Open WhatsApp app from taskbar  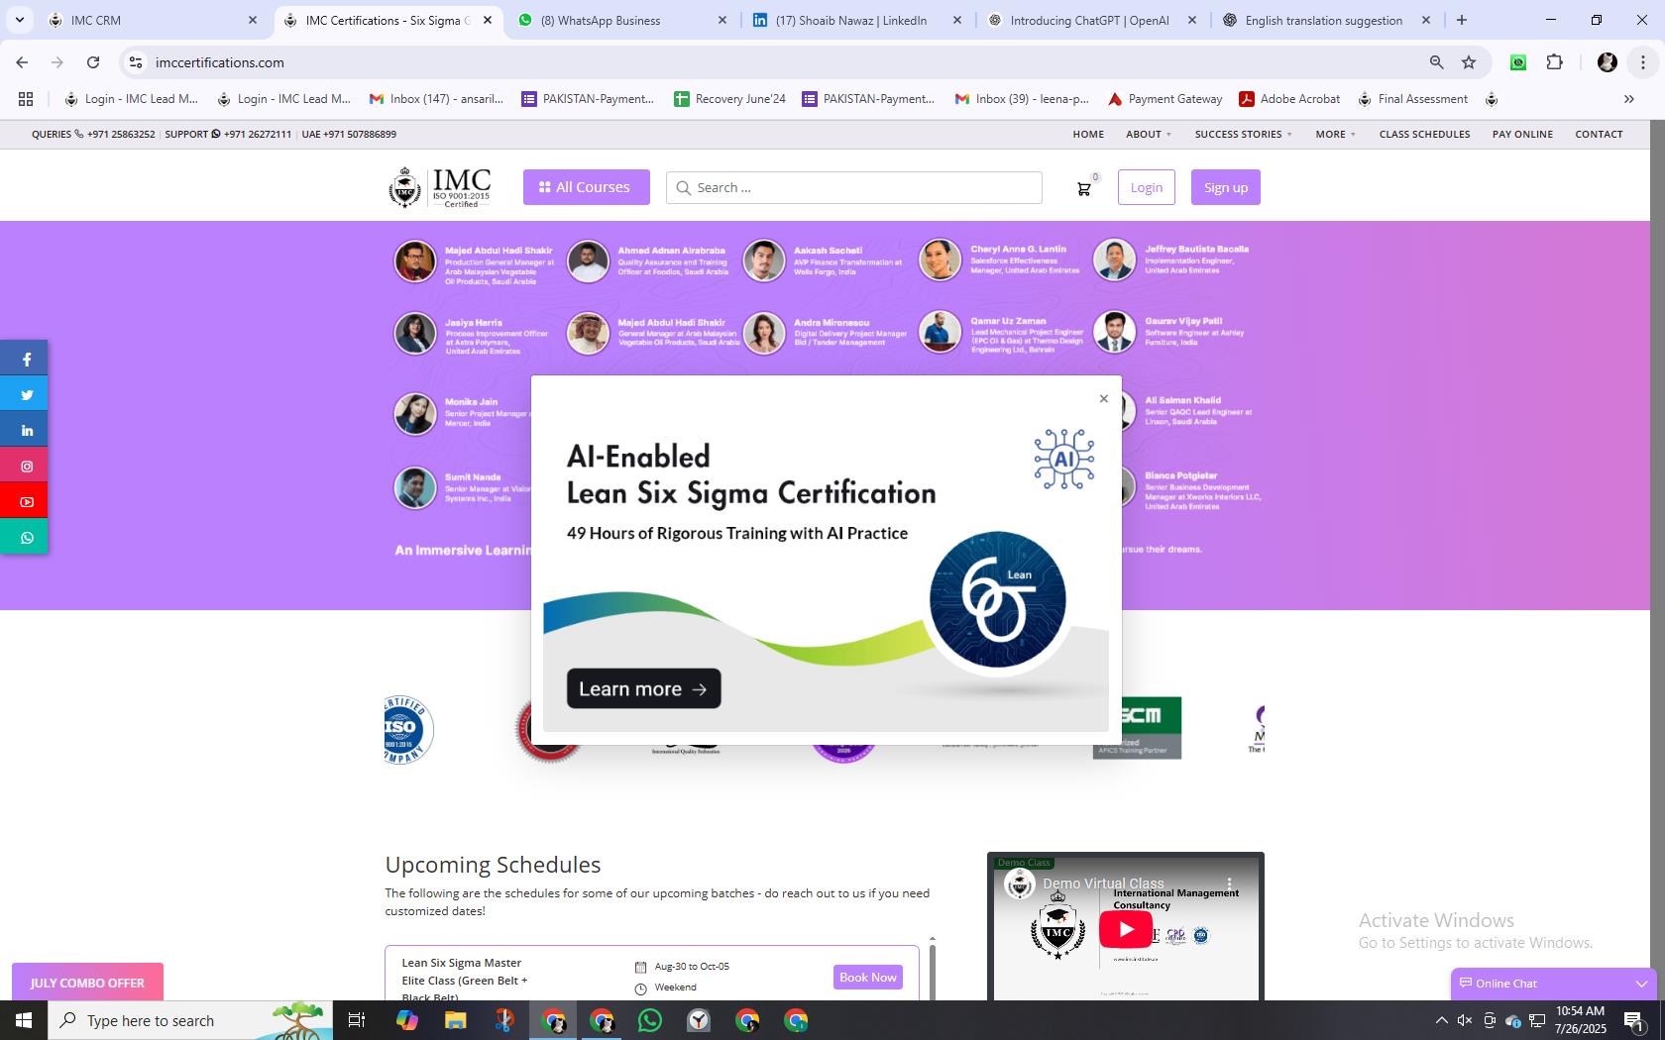pos(650,1020)
